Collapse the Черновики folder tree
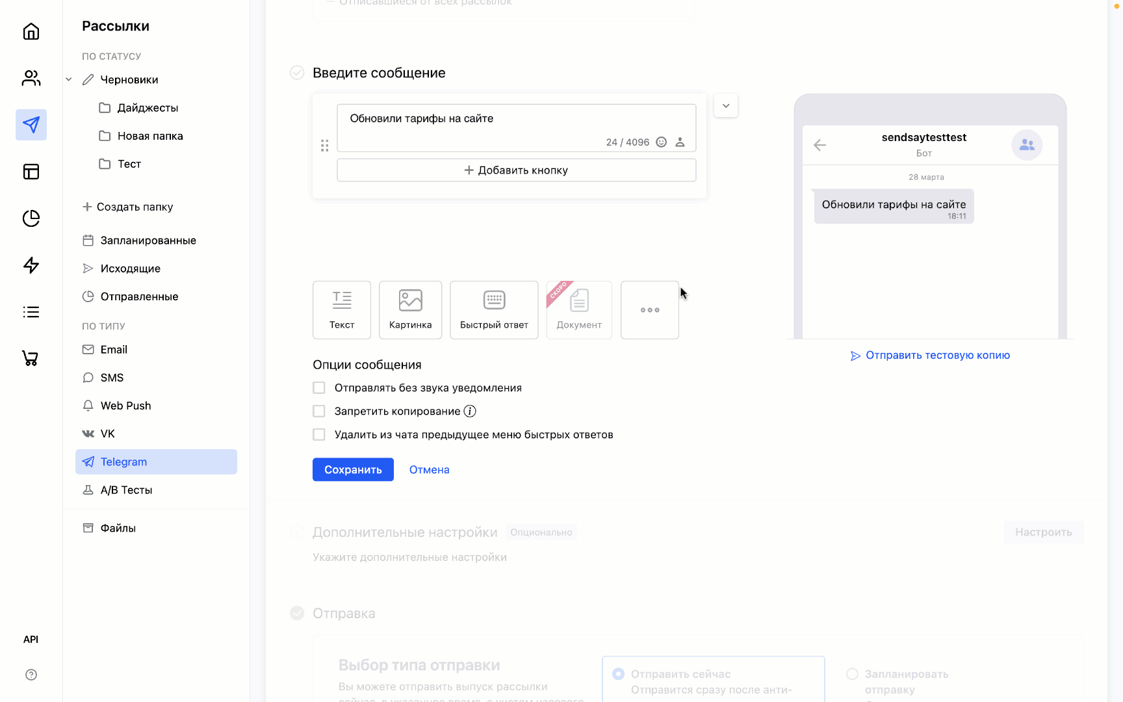This screenshot has height=702, width=1123. click(x=69, y=80)
